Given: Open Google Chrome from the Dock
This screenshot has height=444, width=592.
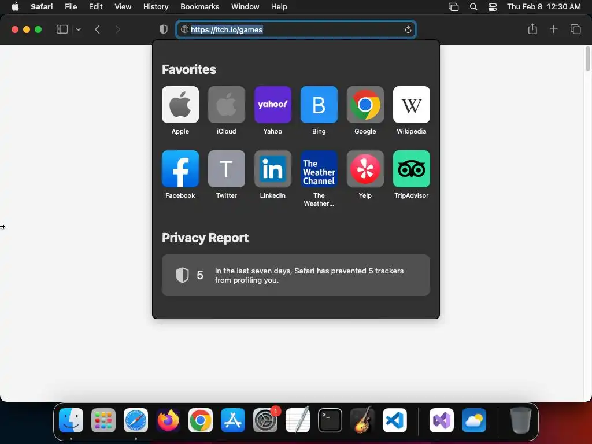Looking at the screenshot, I should click(201, 420).
